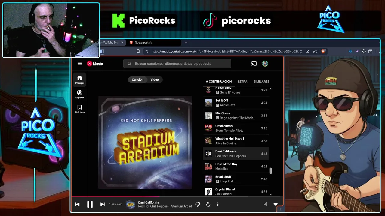Open Brave Shields lion icon

pos(323,52)
